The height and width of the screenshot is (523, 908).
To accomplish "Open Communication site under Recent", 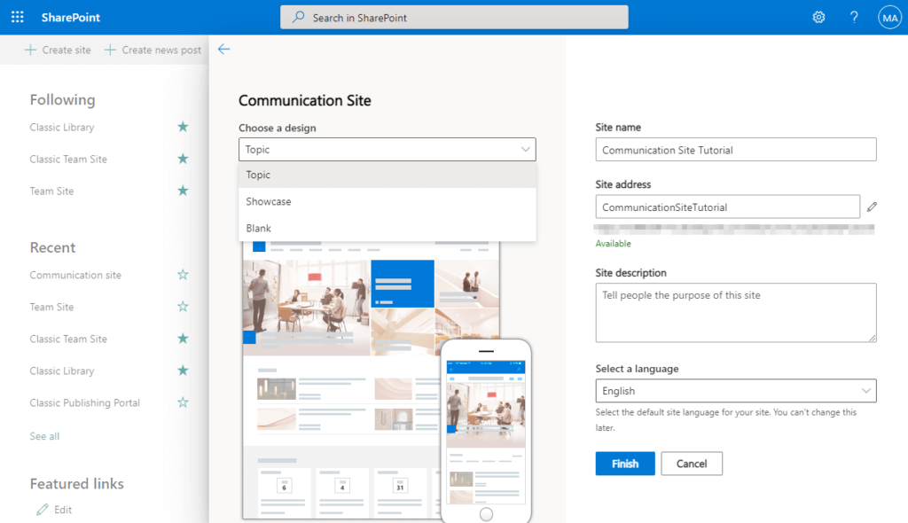I will pos(75,275).
